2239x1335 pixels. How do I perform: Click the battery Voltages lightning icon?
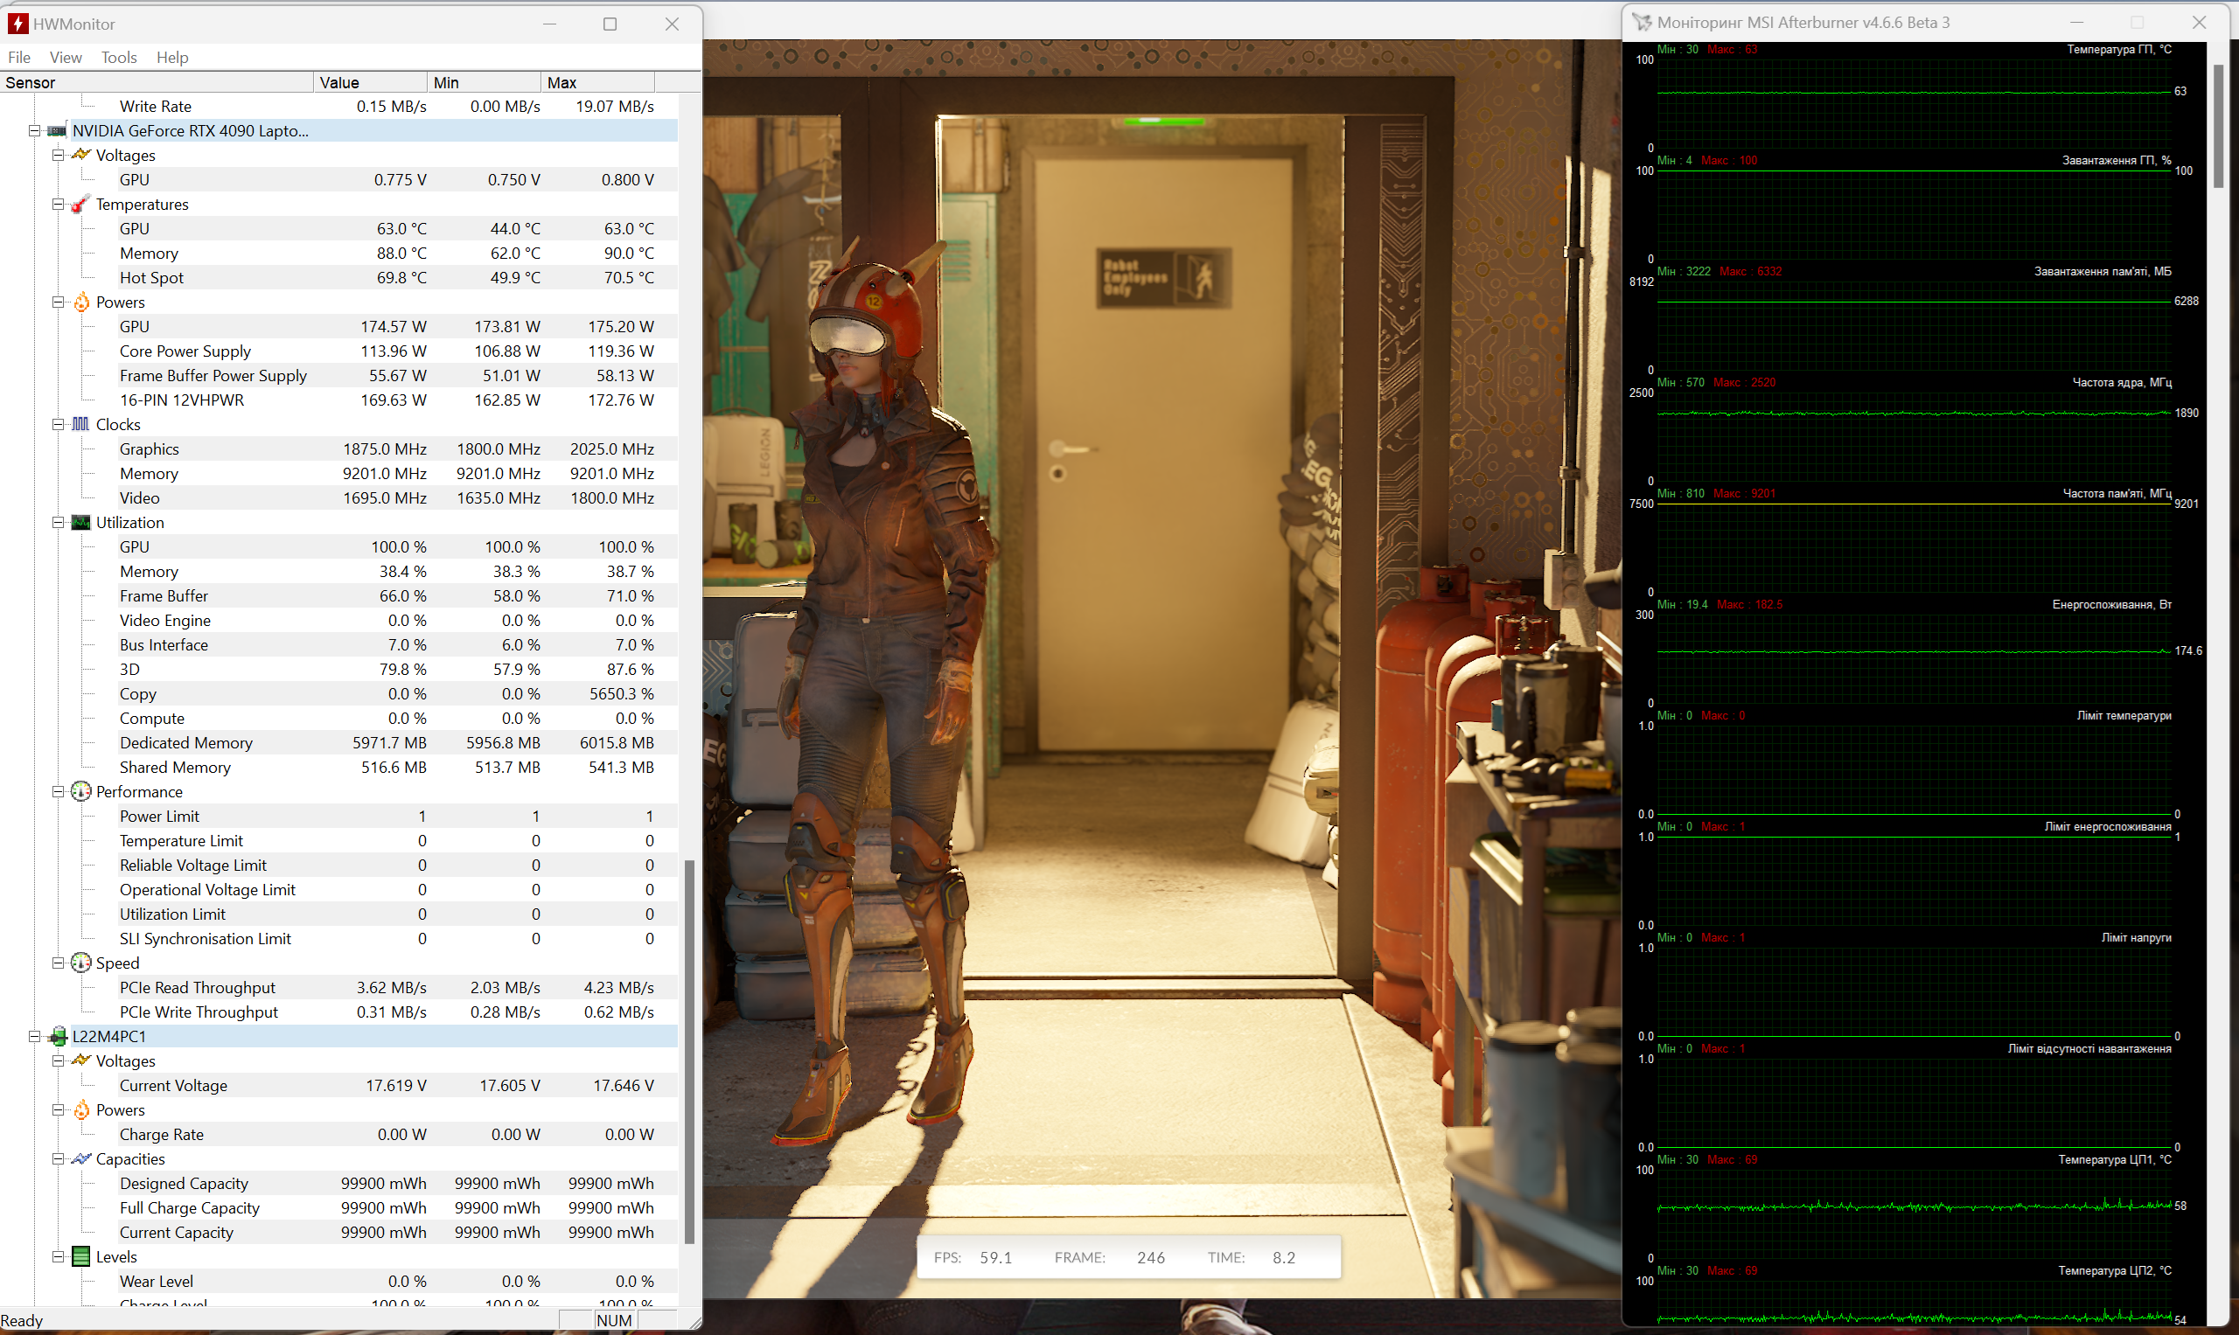(x=81, y=1060)
